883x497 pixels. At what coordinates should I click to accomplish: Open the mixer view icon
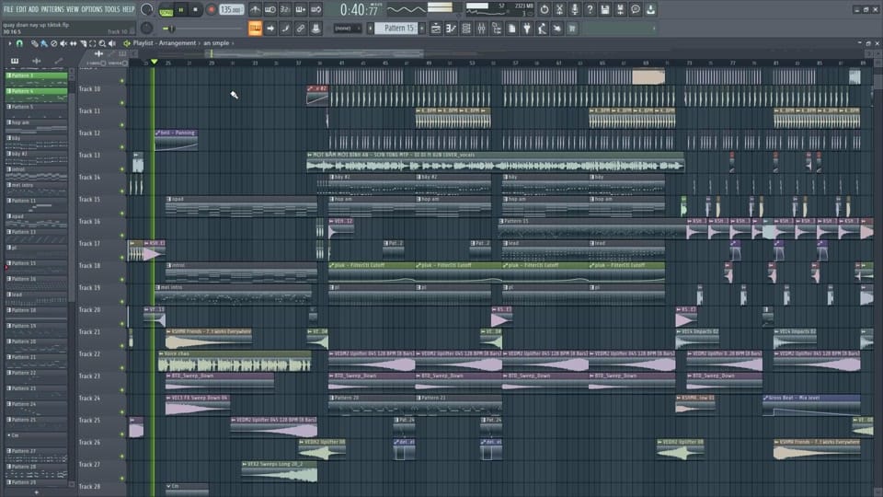481,29
